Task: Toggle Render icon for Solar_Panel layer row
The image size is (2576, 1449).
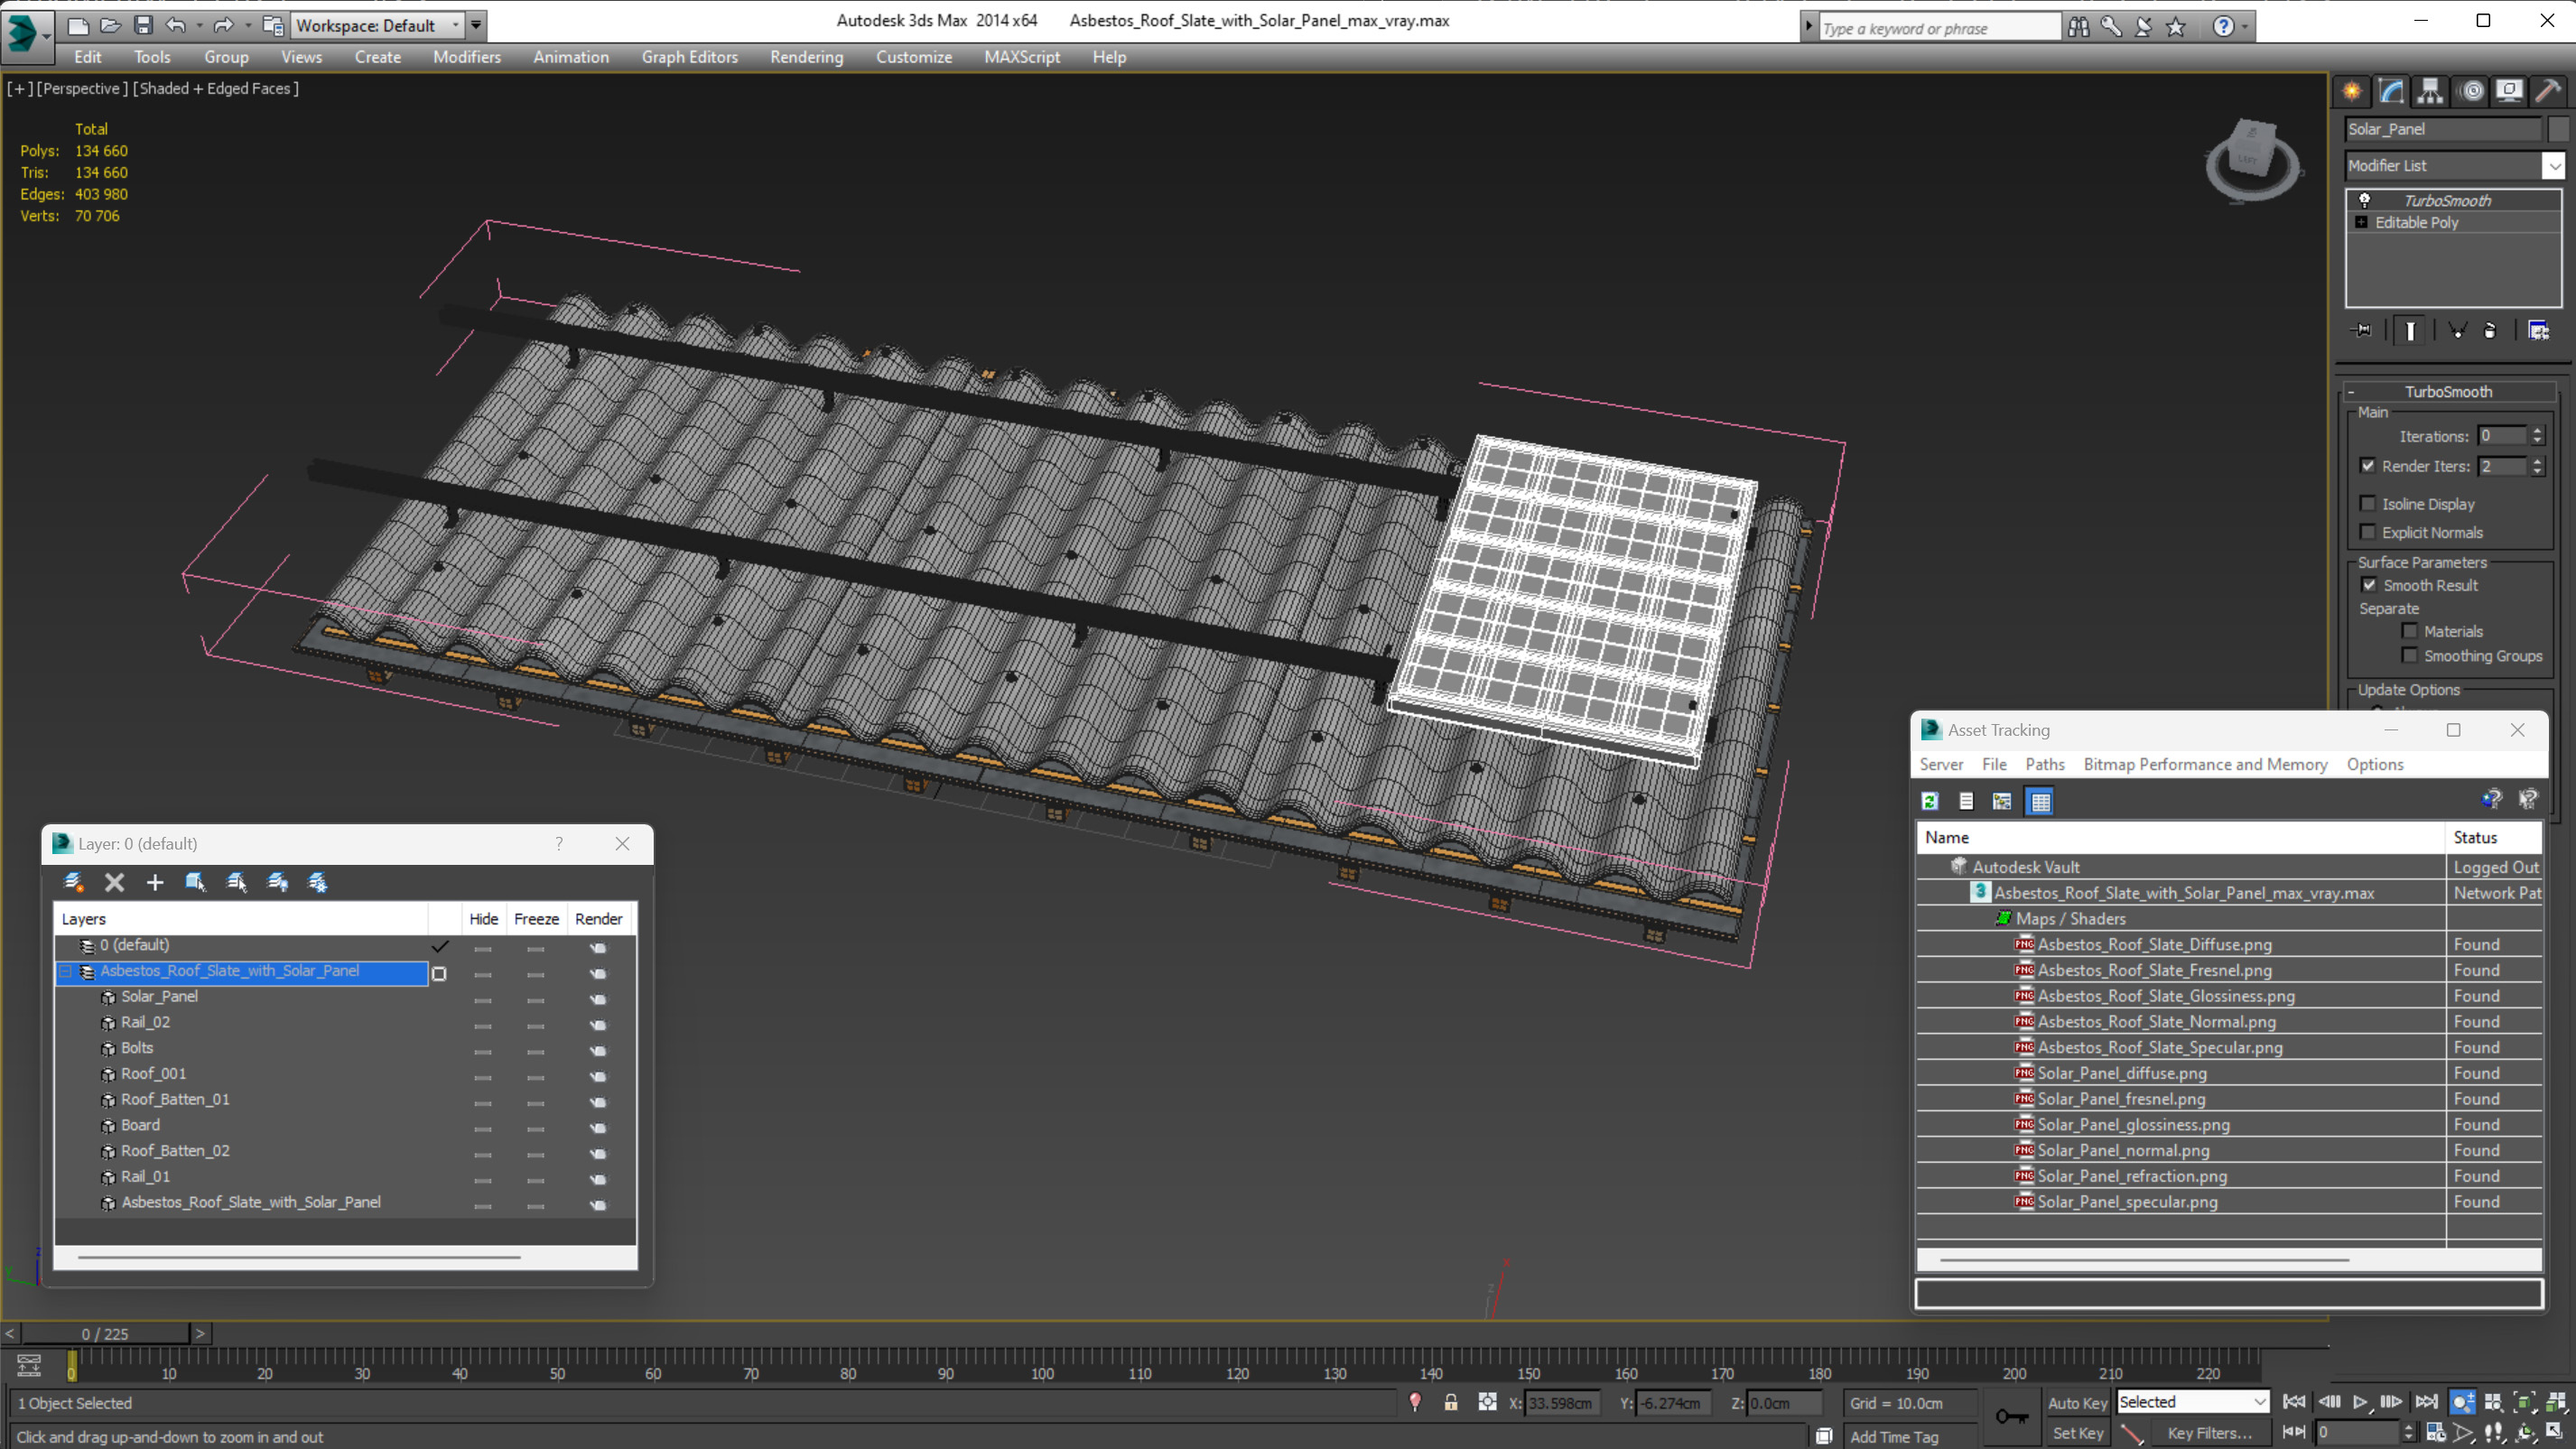Action: [598, 998]
